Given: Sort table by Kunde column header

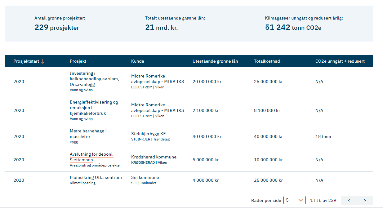Looking at the screenshot, I should tap(137, 61).
